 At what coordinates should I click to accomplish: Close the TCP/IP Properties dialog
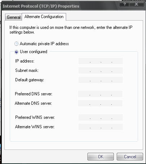point(136,4)
